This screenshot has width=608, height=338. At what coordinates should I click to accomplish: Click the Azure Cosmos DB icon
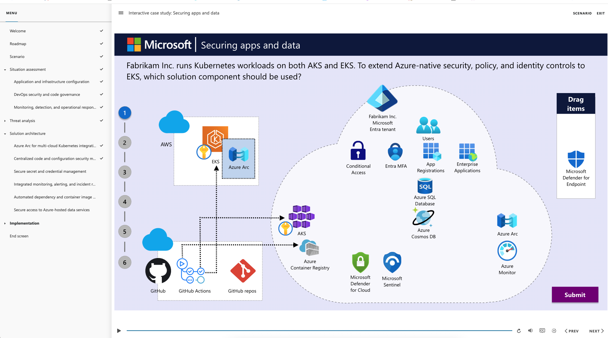423,217
